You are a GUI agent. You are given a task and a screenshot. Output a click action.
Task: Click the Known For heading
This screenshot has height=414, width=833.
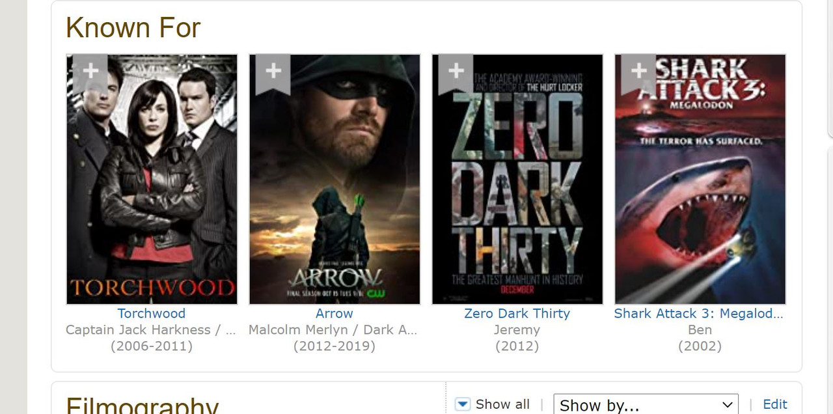133,28
